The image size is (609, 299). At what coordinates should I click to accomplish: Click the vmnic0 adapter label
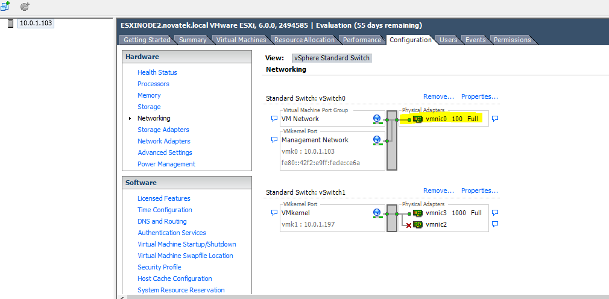(436, 119)
